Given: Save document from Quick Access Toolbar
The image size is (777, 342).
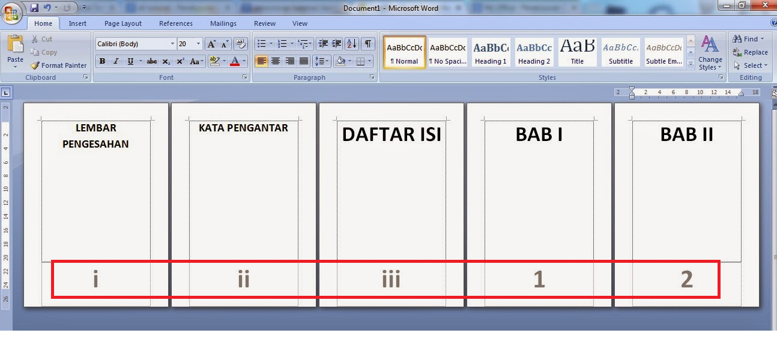Looking at the screenshot, I should coord(34,8).
